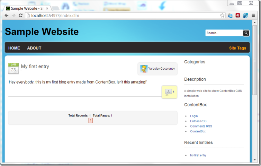Click the browser forward arrow

[13, 16]
